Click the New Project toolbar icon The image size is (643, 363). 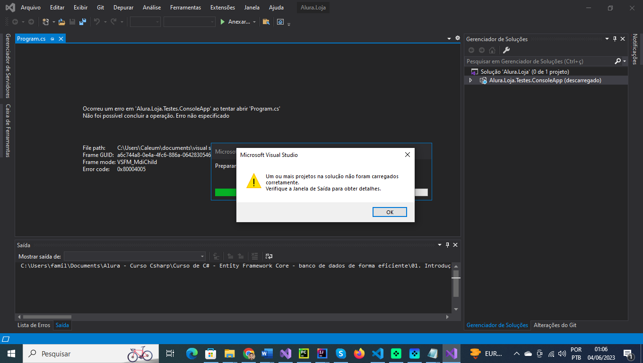(46, 22)
